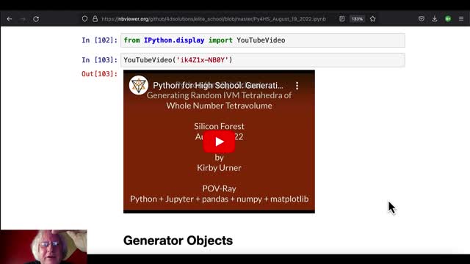Click the webcam presenter thumbnail
This screenshot has height=264, width=470.
point(43,246)
